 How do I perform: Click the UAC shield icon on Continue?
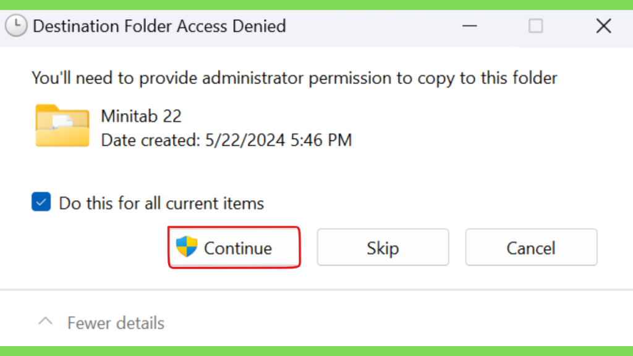187,247
